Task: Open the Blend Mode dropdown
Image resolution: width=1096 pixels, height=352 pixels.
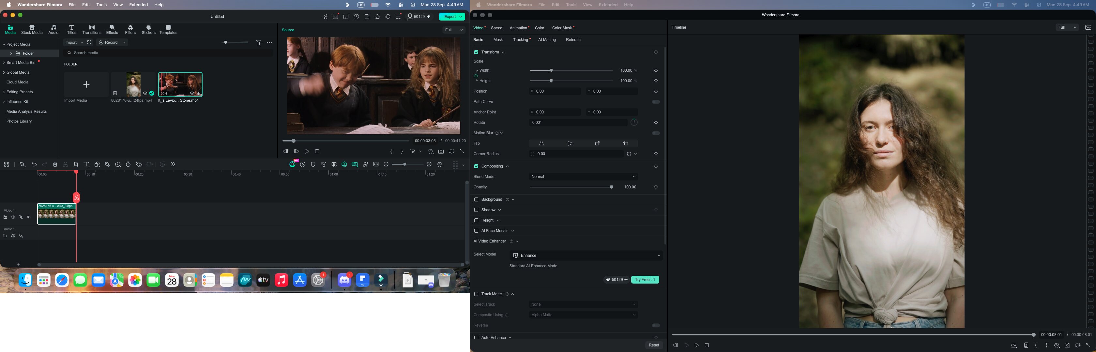Action: (583, 177)
